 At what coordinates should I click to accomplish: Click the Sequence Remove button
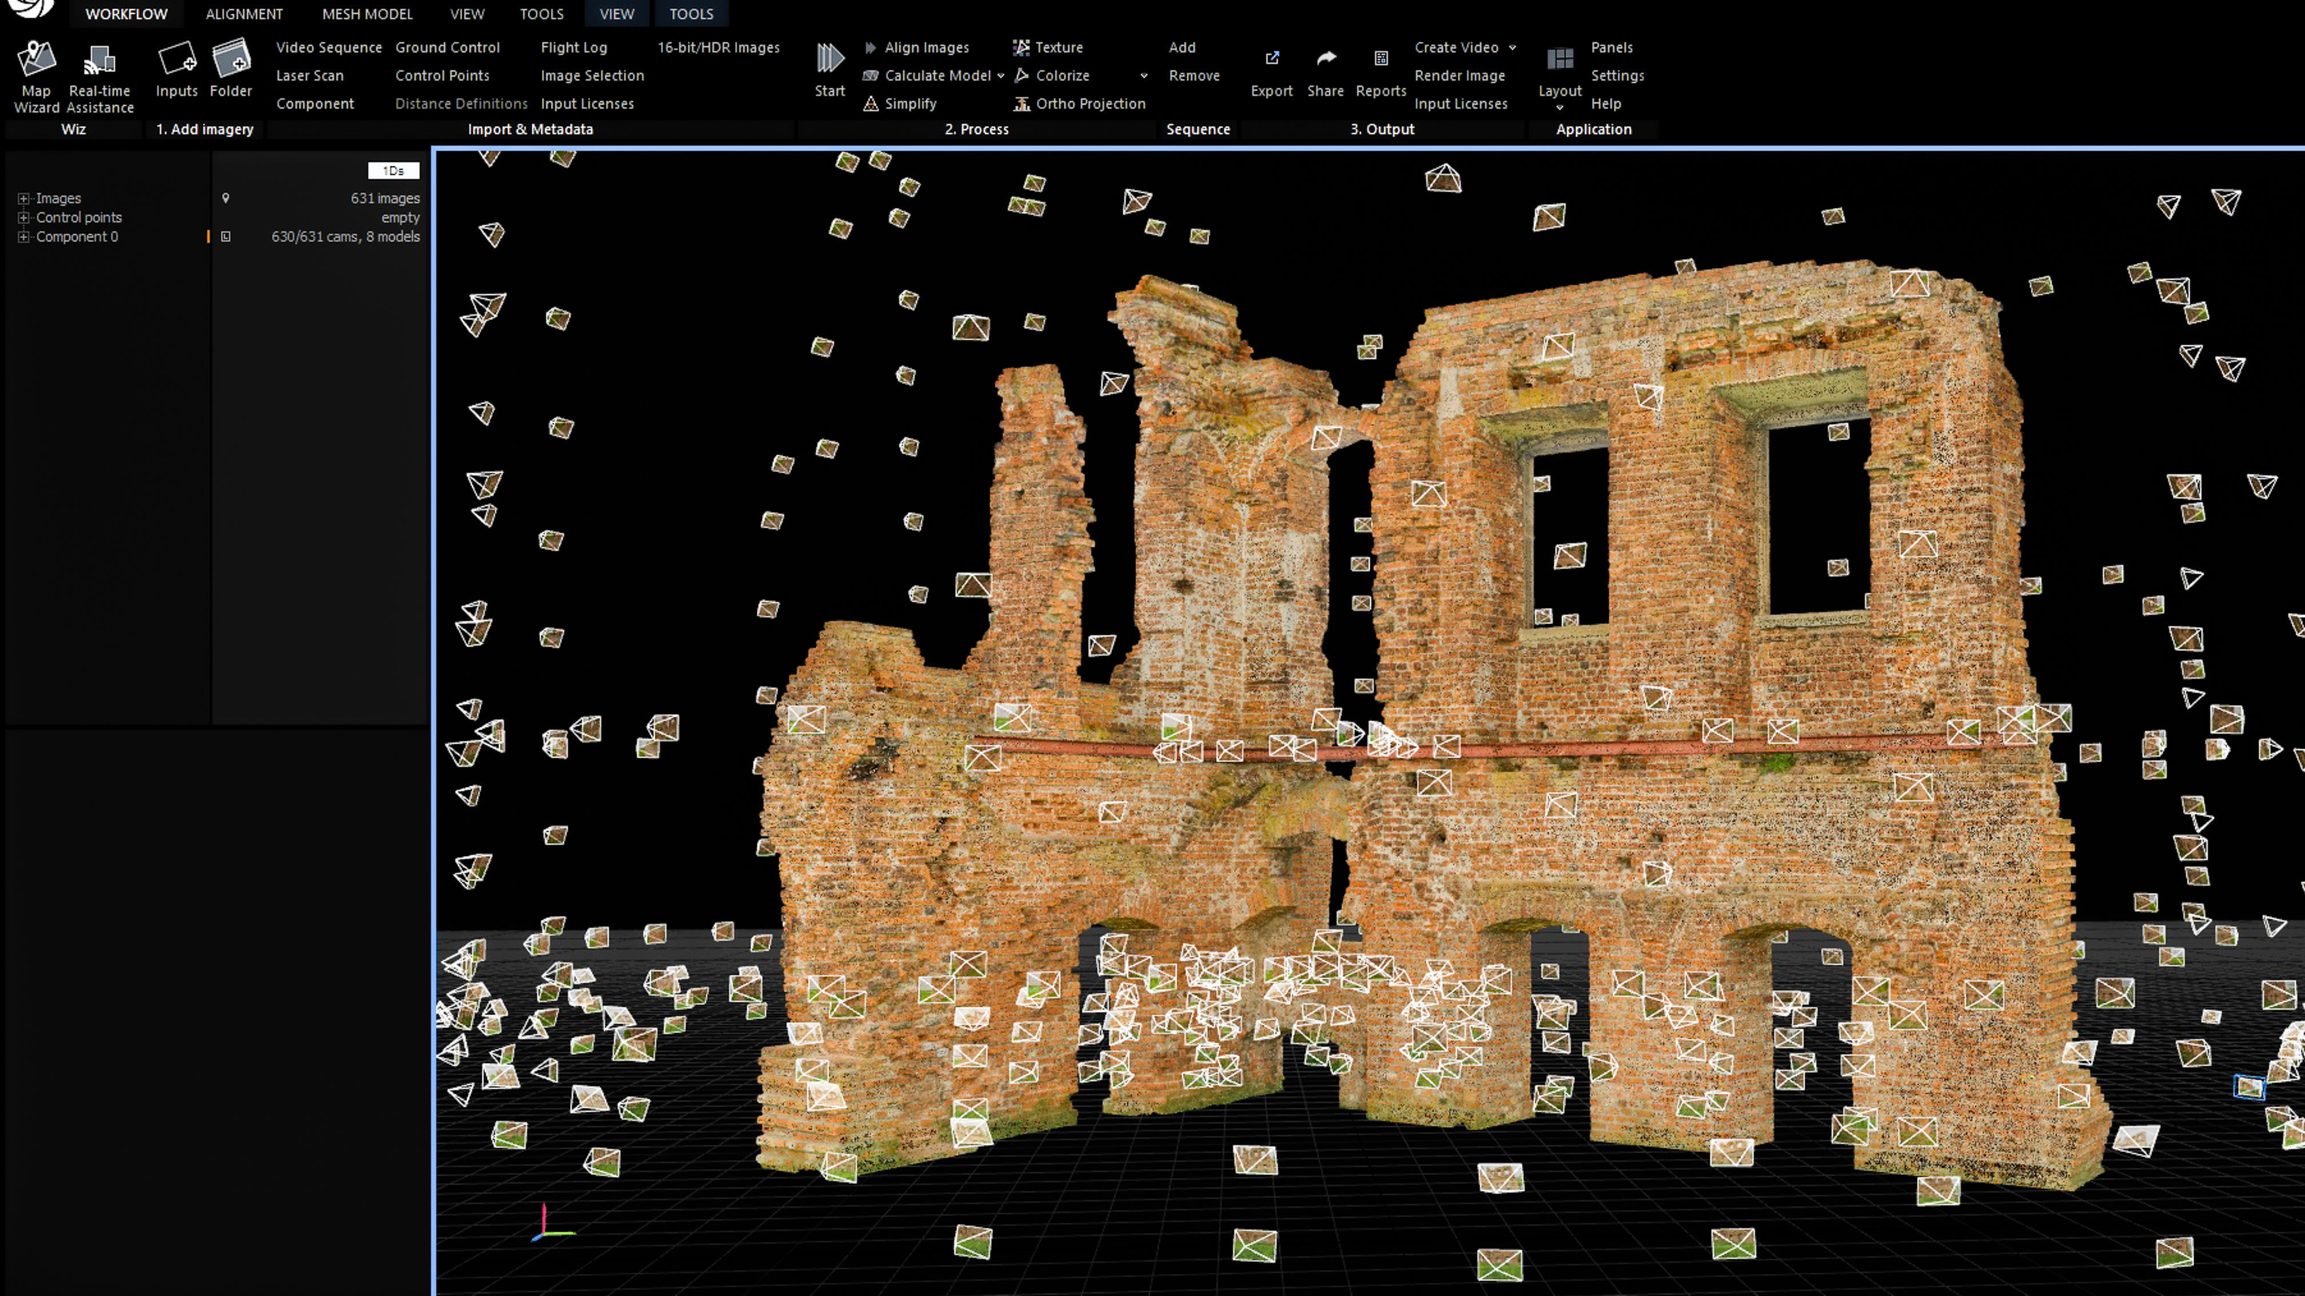tap(1194, 76)
